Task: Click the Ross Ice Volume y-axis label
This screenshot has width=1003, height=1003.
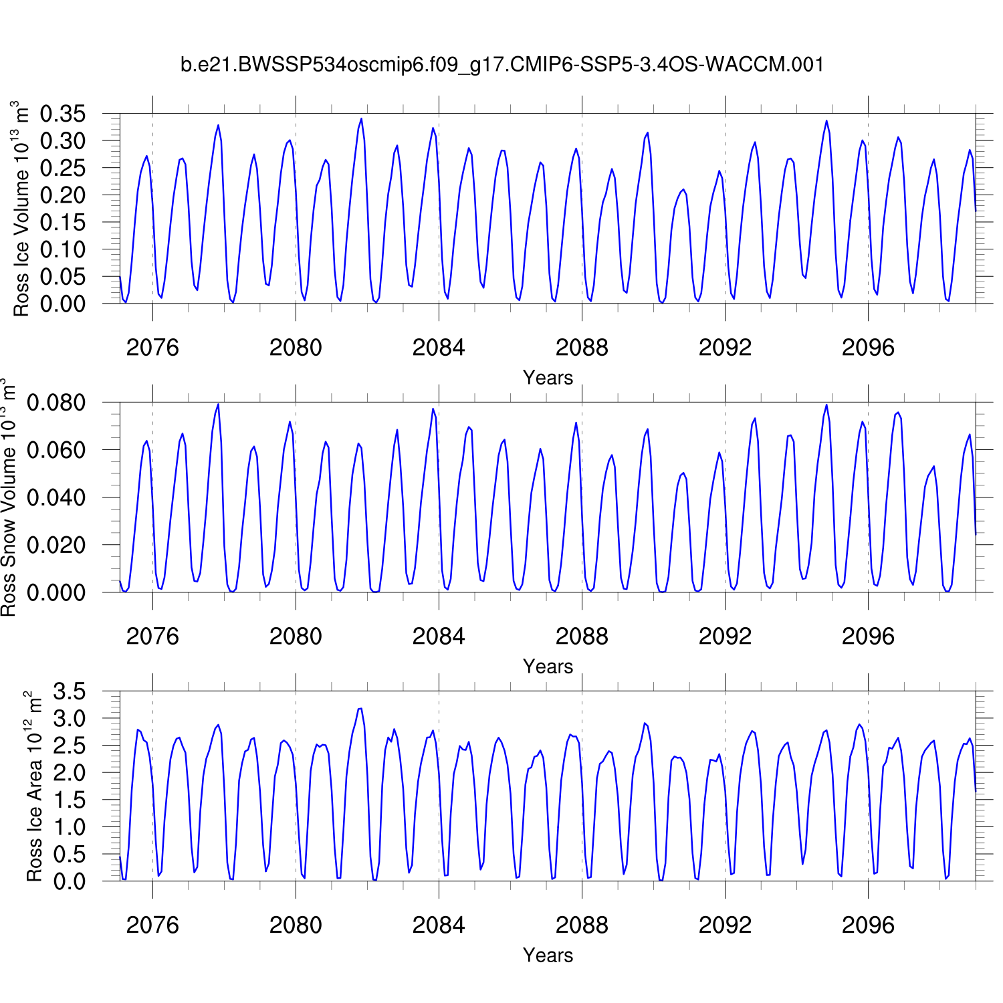Action: pyautogui.click(x=21, y=209)
